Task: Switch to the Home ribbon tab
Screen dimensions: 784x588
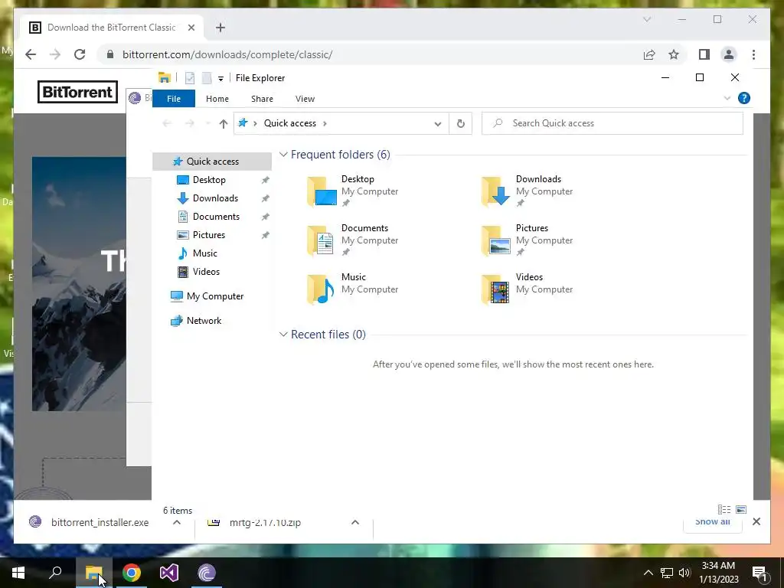Action: [x=217, y=99]
